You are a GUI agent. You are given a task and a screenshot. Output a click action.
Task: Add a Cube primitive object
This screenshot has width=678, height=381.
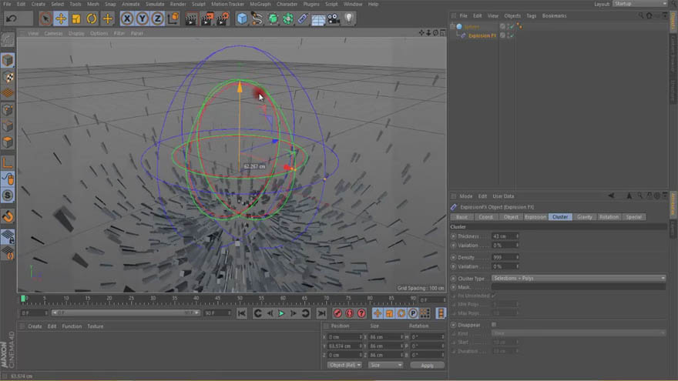pos(242,18)
